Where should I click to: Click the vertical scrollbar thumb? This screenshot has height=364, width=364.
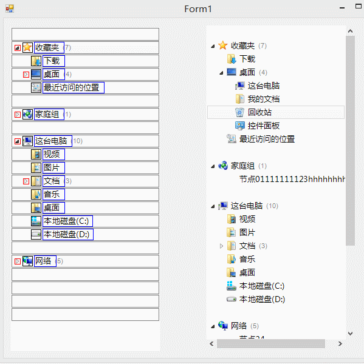click(x=350, y=141)
